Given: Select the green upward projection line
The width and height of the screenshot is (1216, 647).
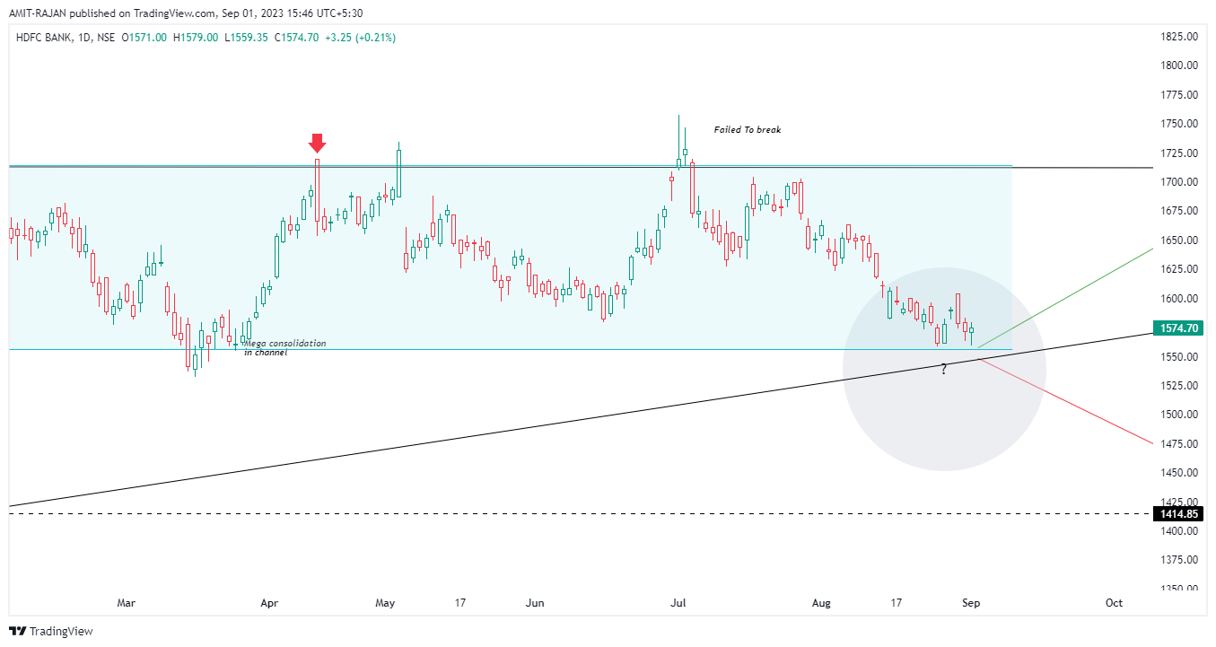Looking at the screenshot, I should (1064, 298).
